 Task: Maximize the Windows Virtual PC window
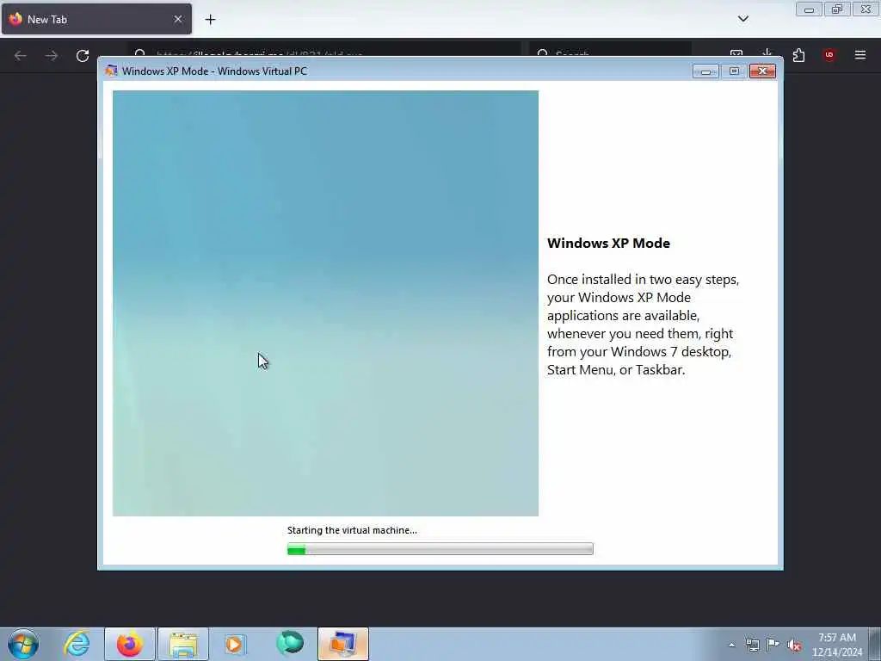coord(734,71)
